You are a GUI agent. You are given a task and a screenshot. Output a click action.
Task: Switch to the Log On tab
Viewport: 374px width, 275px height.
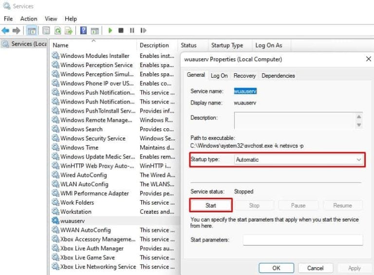coord(219,76)
